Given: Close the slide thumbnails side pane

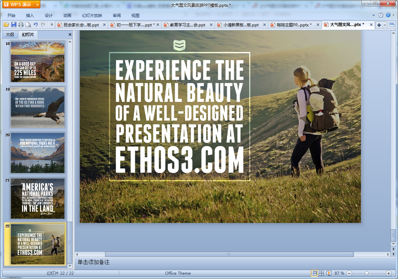Looking at the screenshot, I should click(70, 34).
